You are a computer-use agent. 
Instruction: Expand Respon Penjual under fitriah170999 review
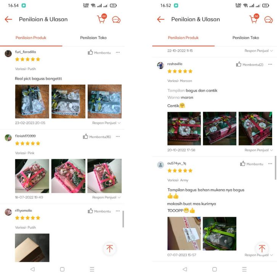106,197
